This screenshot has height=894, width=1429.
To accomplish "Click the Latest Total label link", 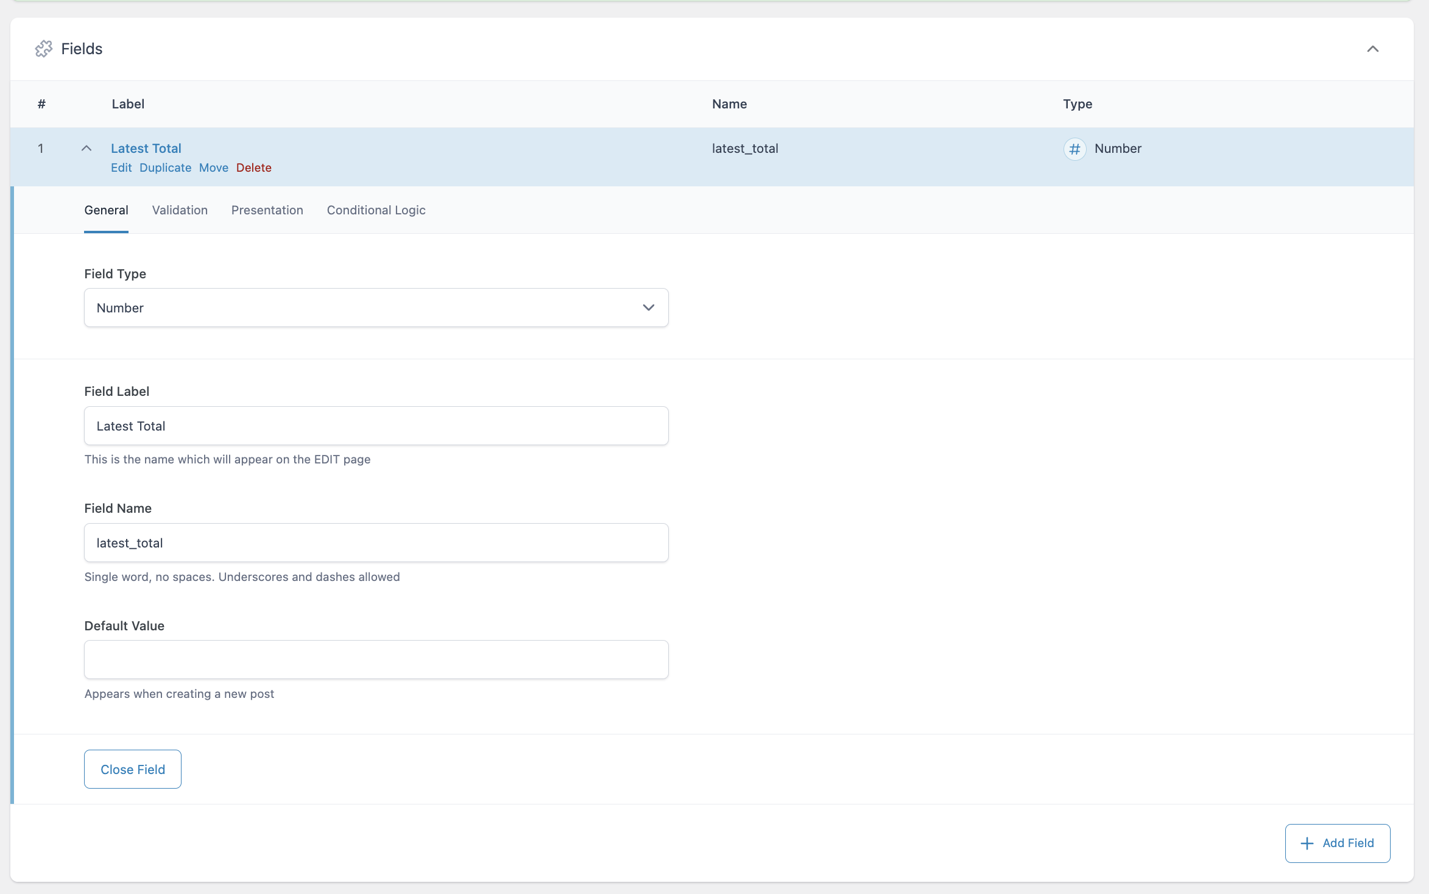I will click(146, 149).
